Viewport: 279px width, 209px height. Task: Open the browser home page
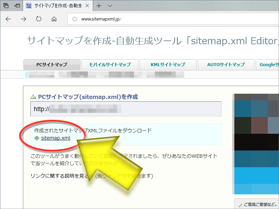click(x=54, y=19)
